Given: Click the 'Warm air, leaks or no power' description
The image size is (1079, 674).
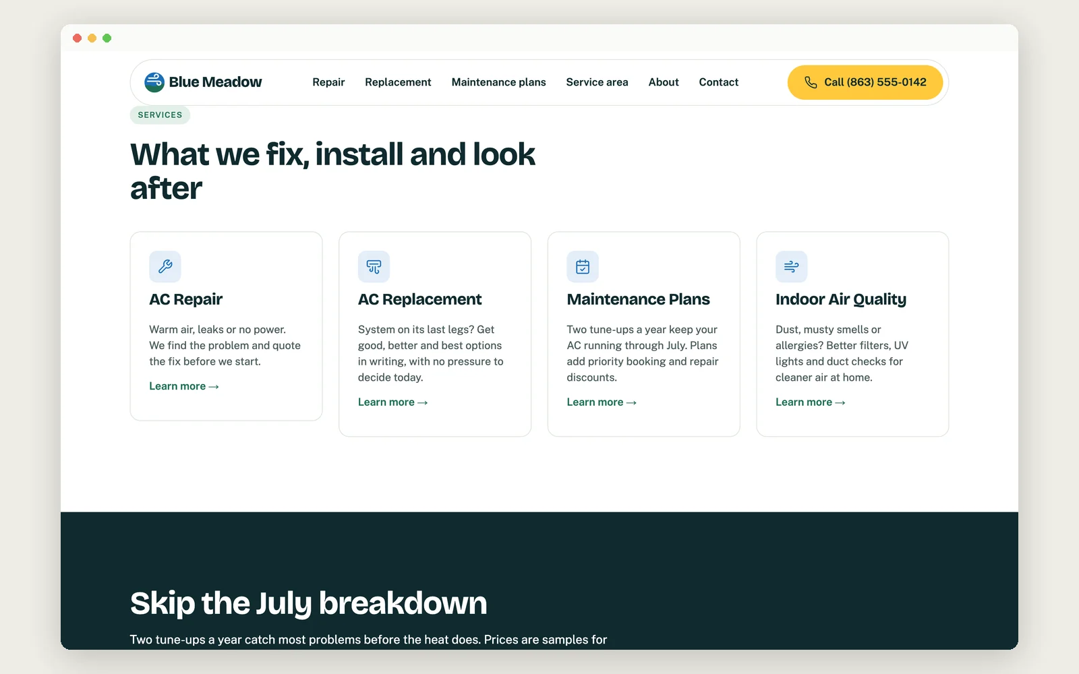Looking at the screenshot, I should point(225,346).
